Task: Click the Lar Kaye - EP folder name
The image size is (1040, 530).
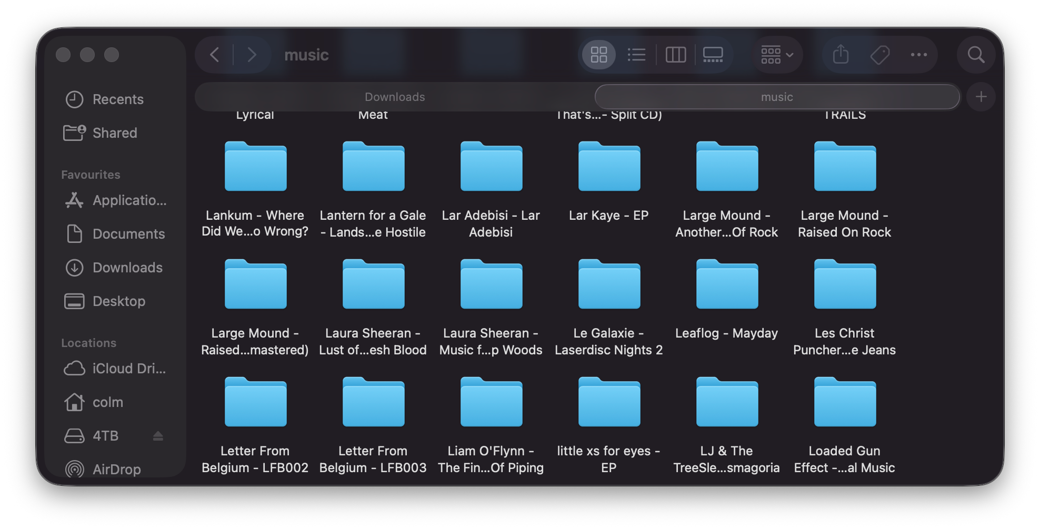Action: click(x=609, y=216)
